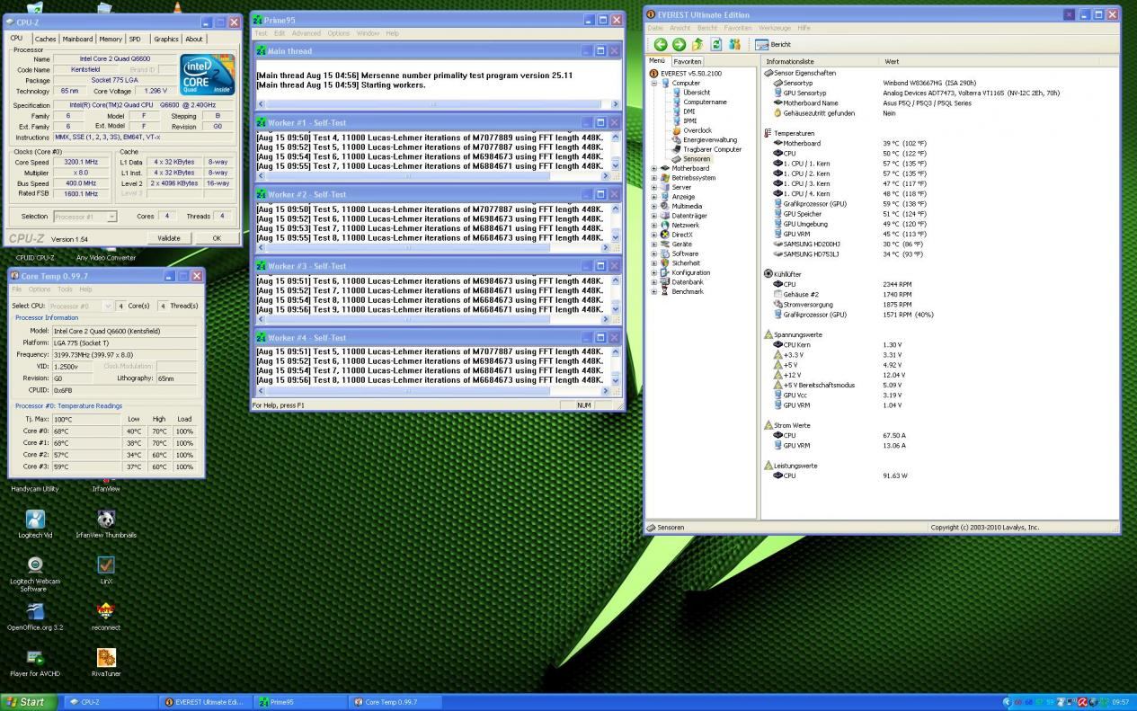Viewport: 1137px width, 711px height.
Task: Open Bericht report in EVEREST toolbar
Action: 773,44
